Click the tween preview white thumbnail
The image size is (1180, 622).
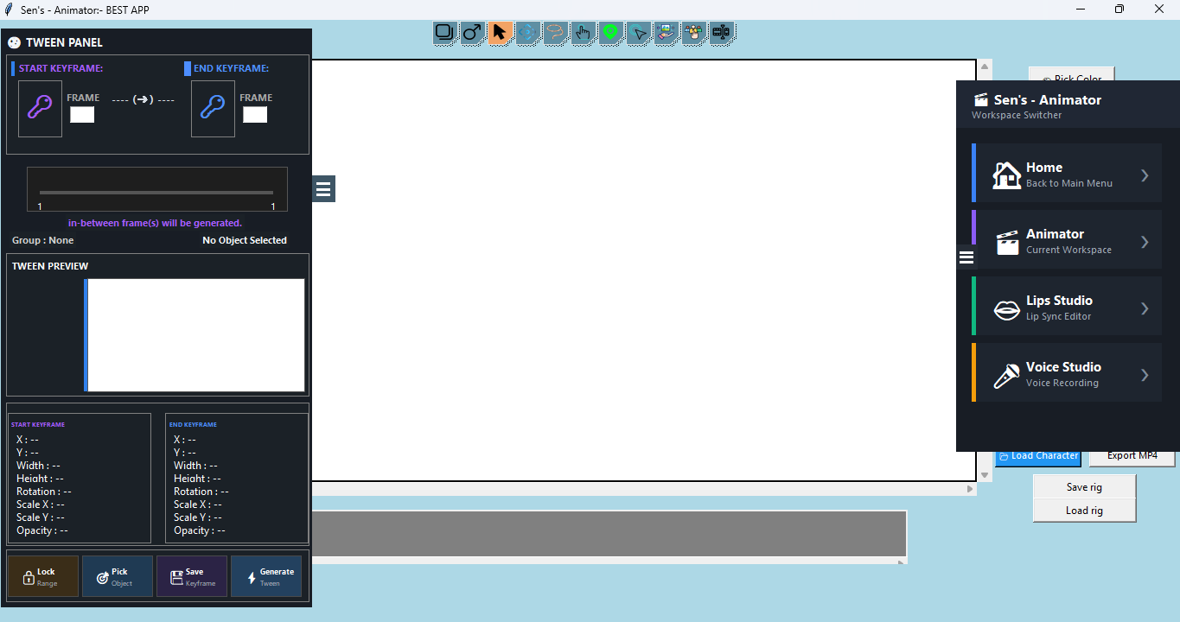tap(196, 335)
